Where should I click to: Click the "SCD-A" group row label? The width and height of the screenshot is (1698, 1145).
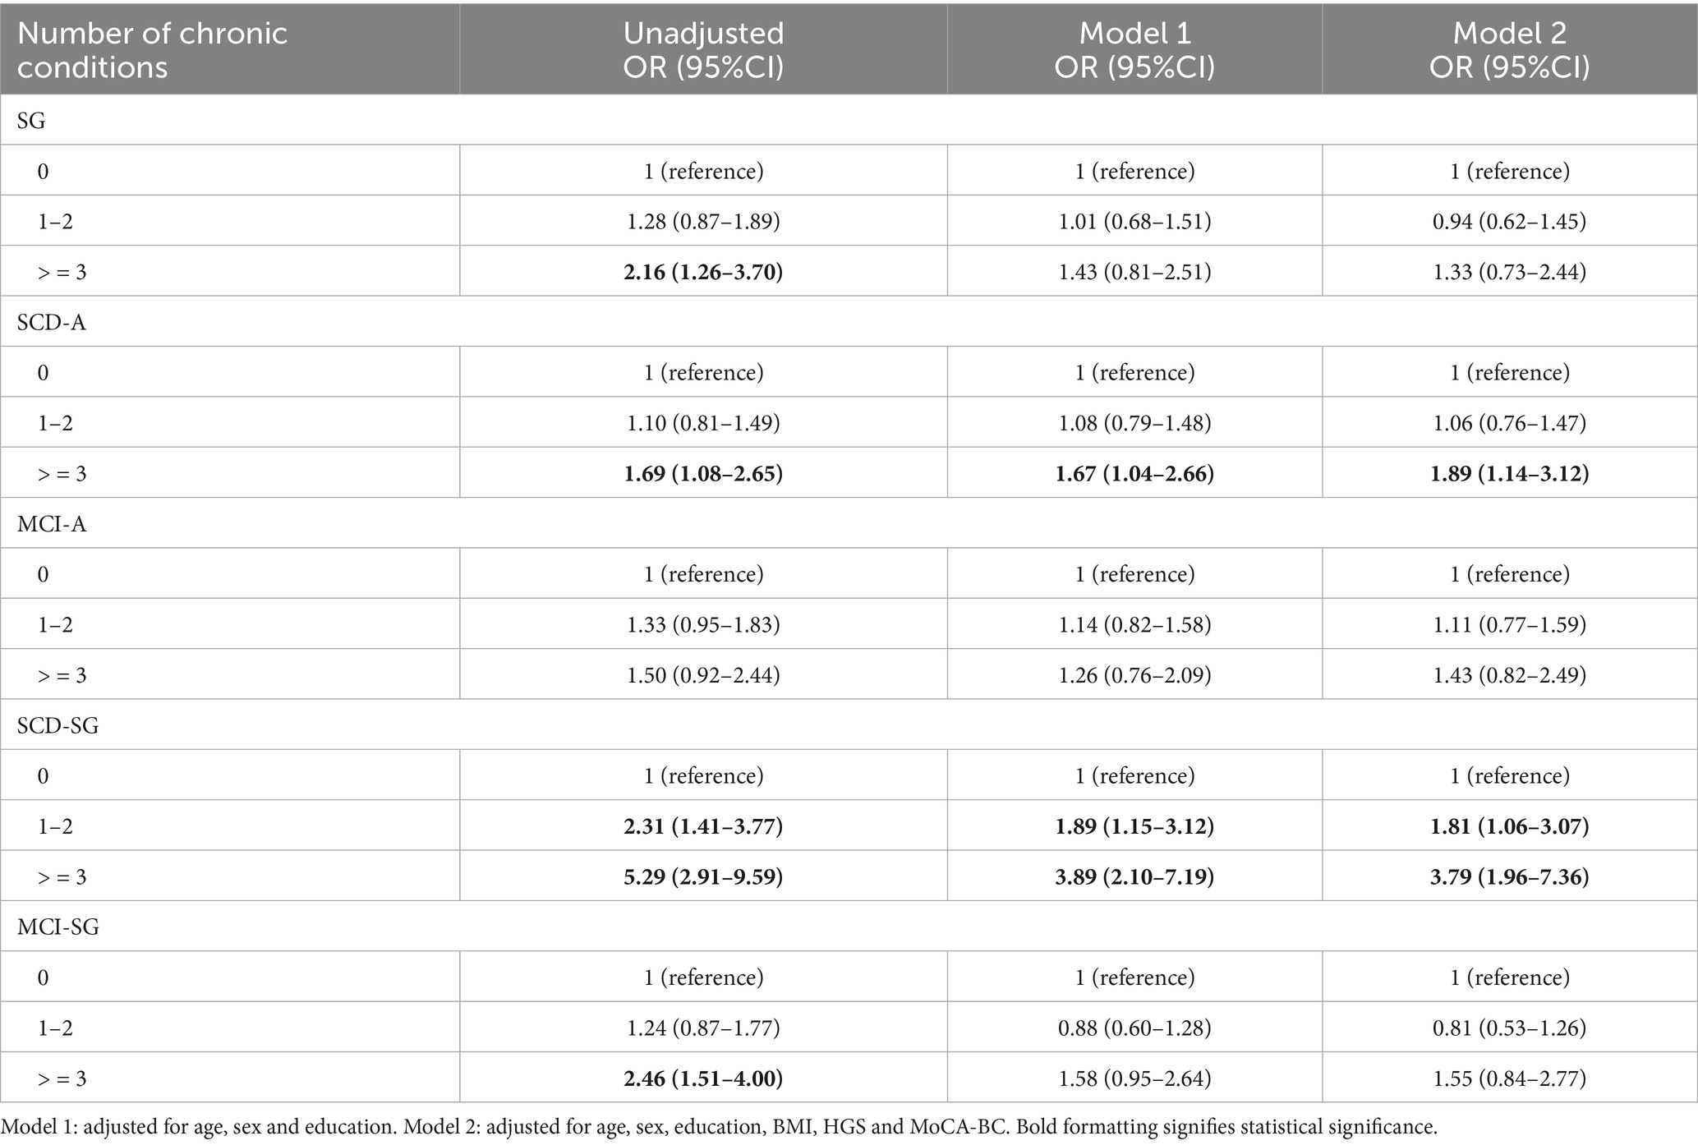[51, 322]
